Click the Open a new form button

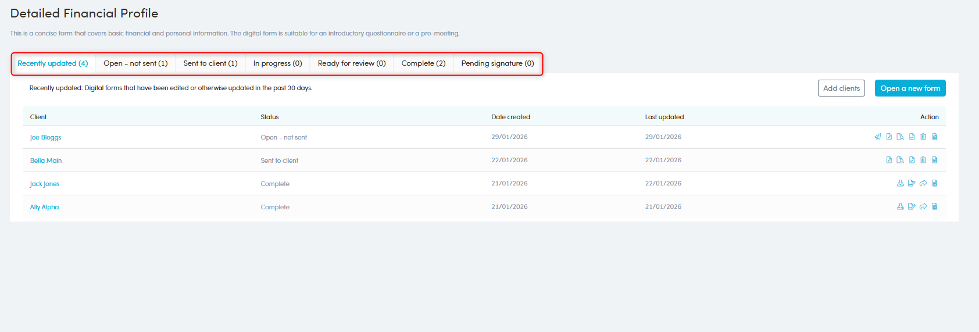910,88
